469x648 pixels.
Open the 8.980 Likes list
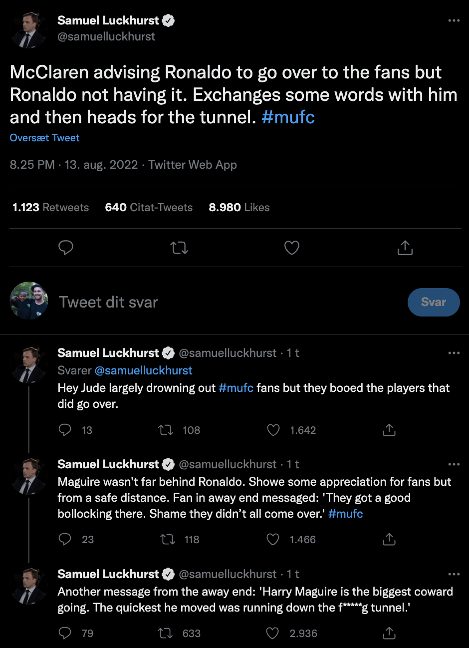coord(239,208)
